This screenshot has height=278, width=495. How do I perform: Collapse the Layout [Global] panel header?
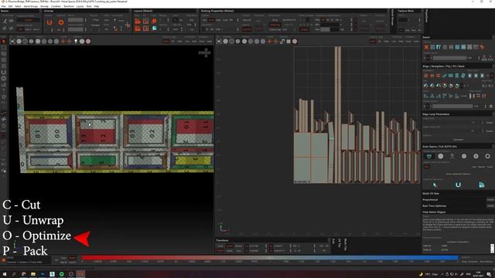coord(166,11)
